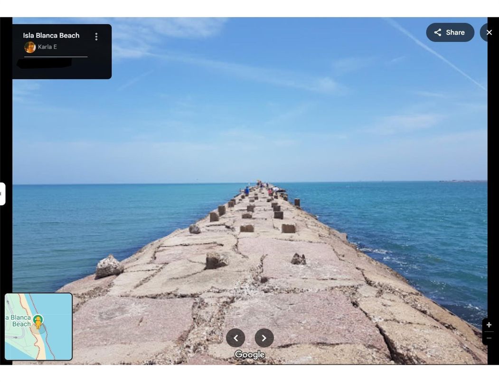Image resolution: width=499 pixels, height=382 pixels.
Task: Close the photo viewer with the X
Action: [489, 32]
